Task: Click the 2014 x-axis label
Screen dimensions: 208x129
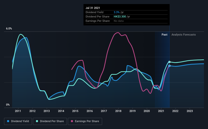Action: point(61,111)
